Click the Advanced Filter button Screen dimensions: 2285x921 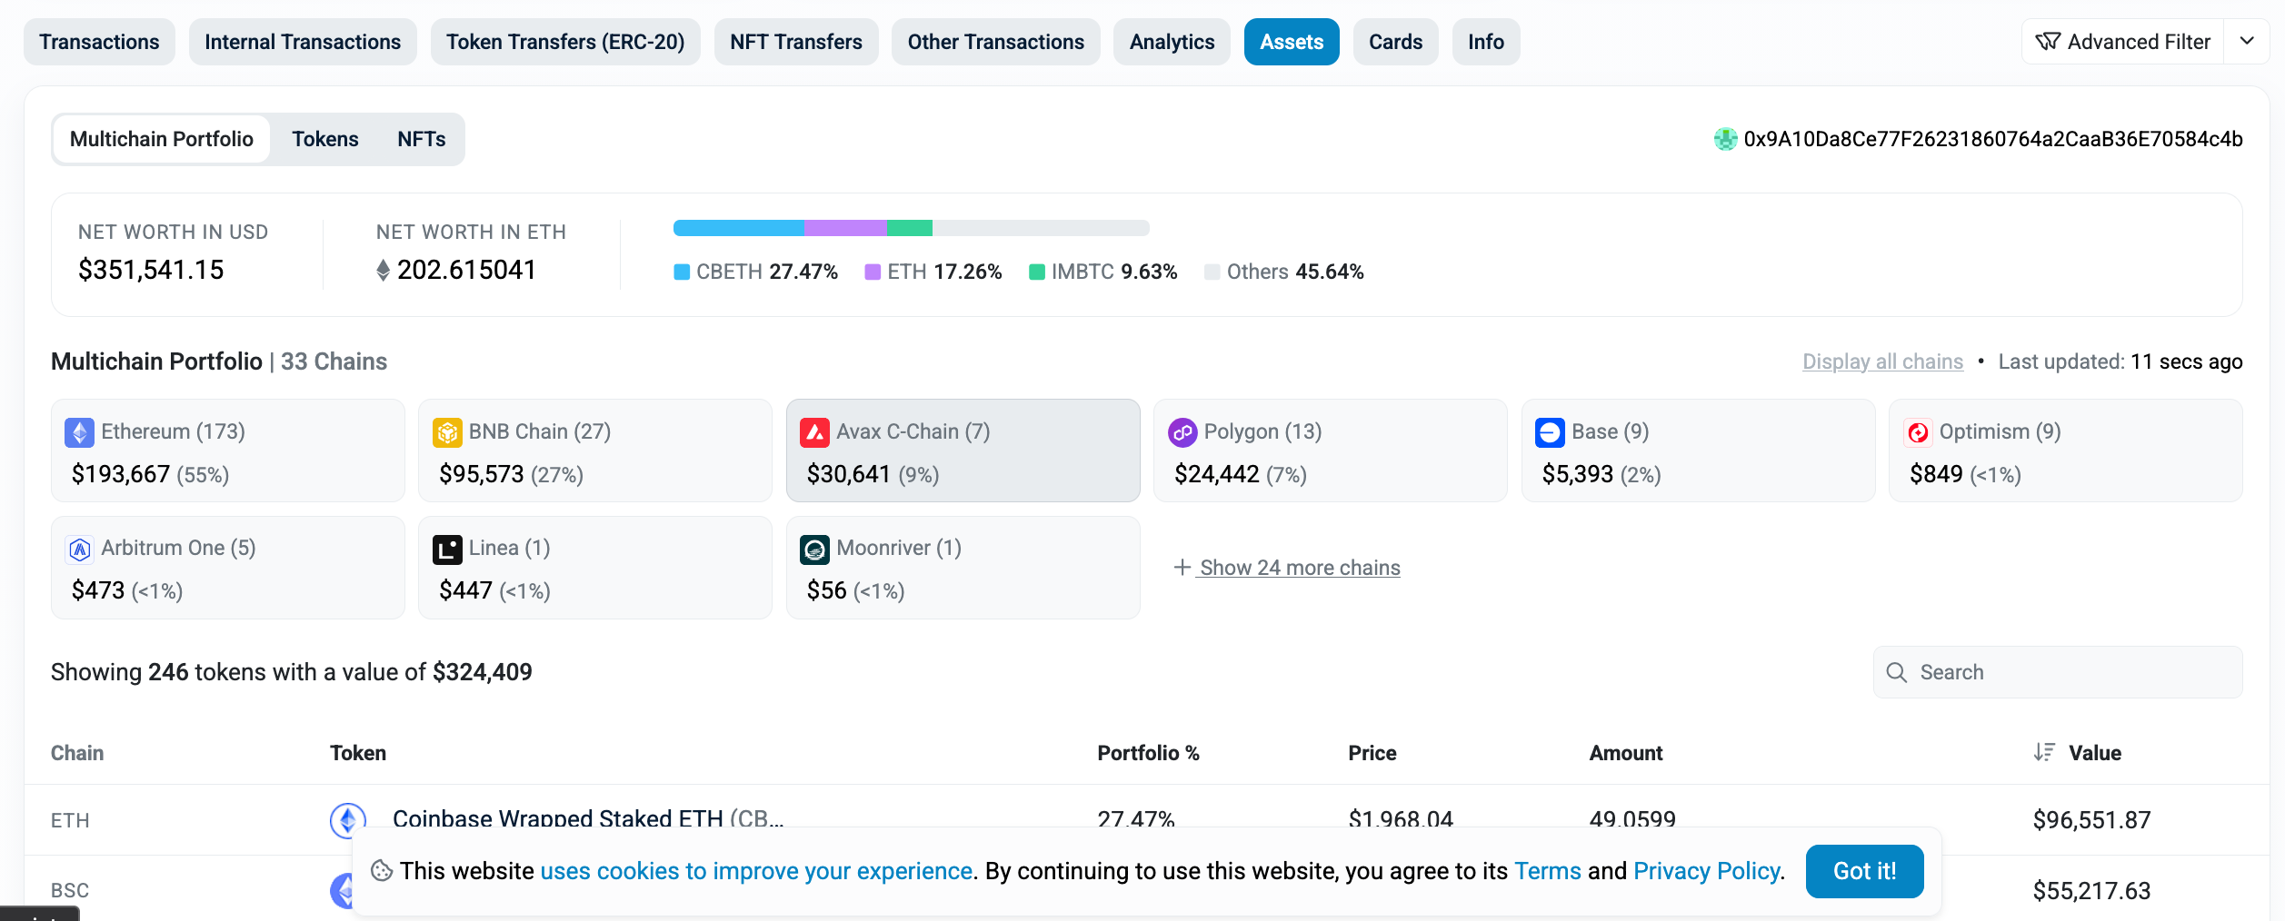click(2123, 42)
